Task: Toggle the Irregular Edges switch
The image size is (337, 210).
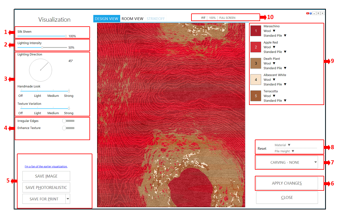Action: [68, 121]
